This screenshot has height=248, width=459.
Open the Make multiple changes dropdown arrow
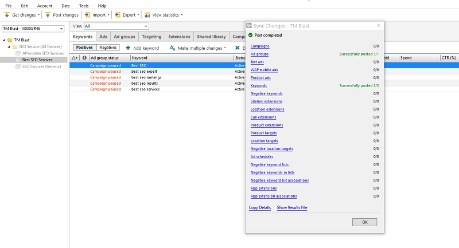click(x=225, y=48)
